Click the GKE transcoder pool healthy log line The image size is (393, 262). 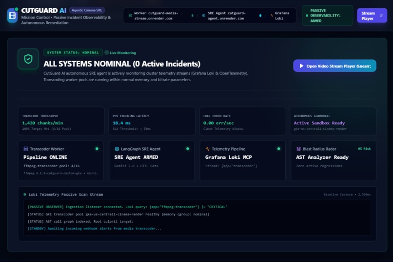pos(118,214)
